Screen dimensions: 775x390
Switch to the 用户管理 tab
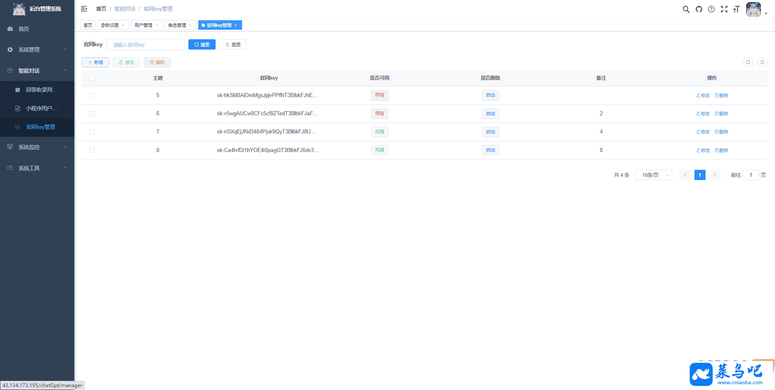(143, 25)
